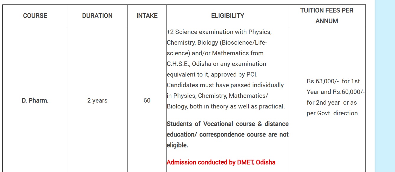Click the Rs.63,000/- for 1st Year text
The image size is (395, 172).
point(333,81)
